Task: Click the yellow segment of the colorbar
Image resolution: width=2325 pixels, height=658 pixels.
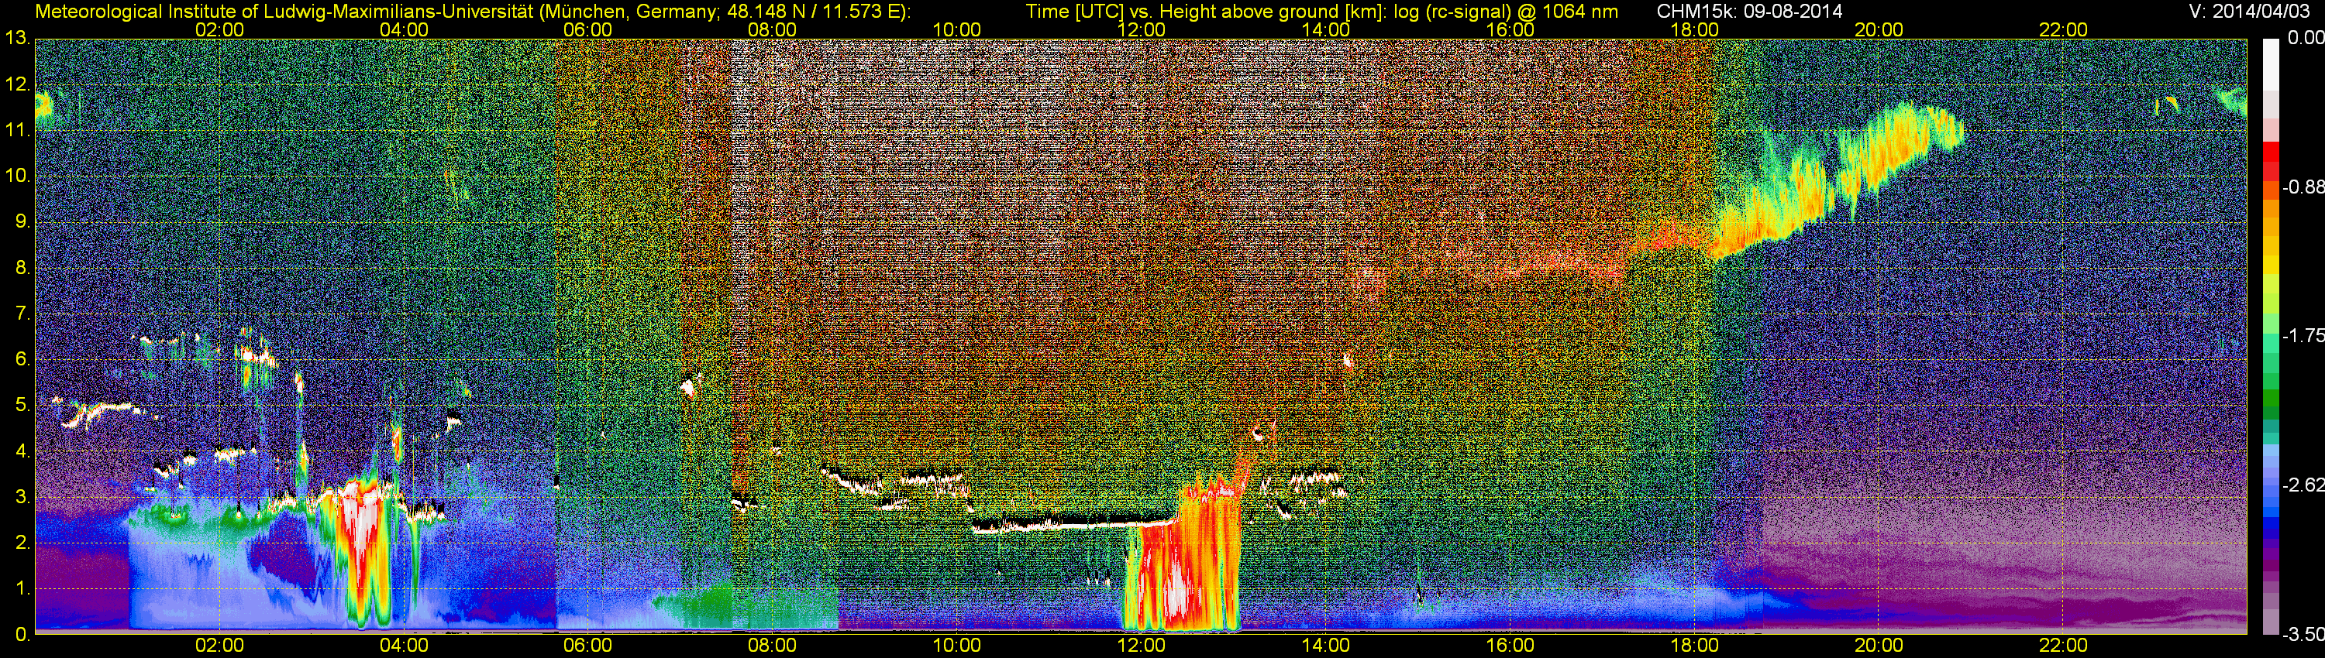Action: tap(2271, 263)
